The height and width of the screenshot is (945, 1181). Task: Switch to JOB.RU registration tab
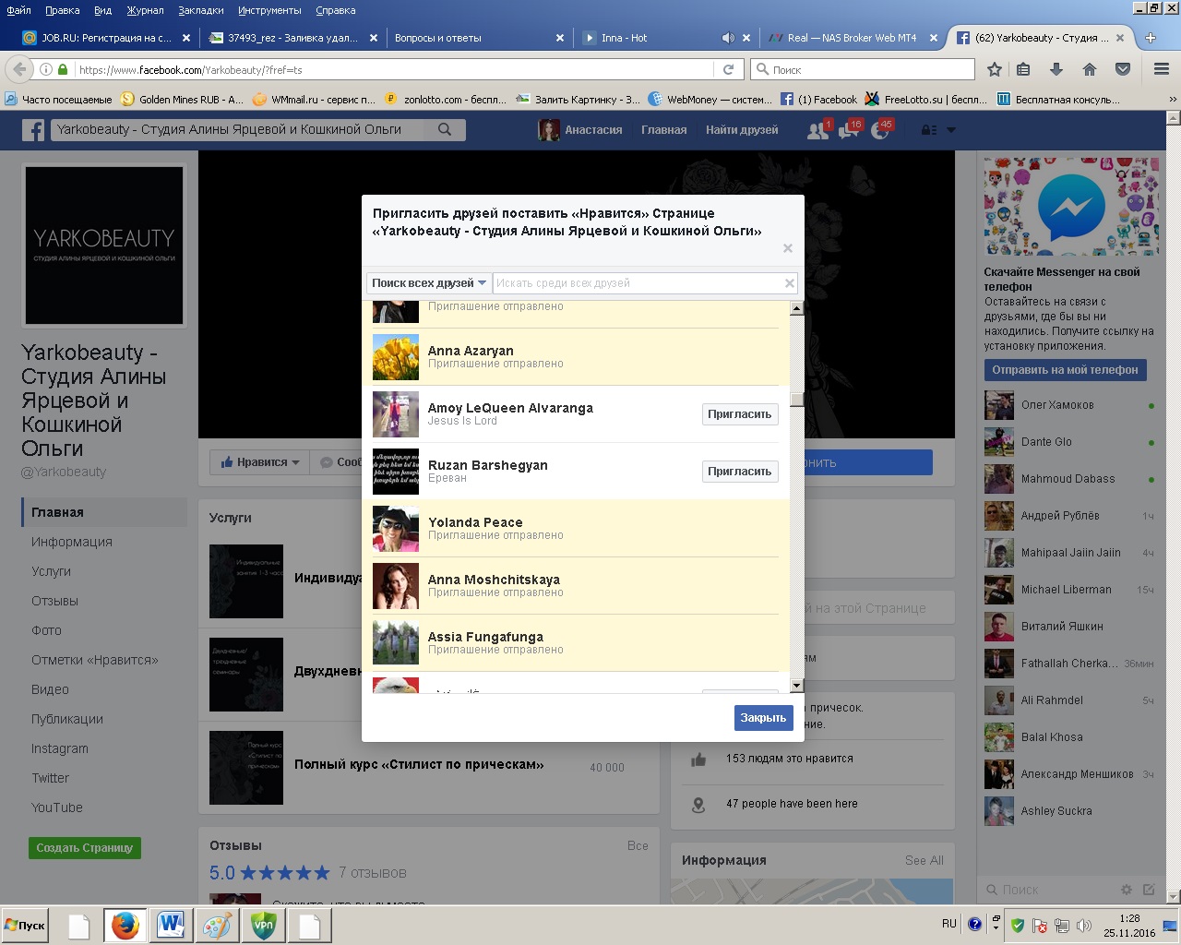coord(107,38)
